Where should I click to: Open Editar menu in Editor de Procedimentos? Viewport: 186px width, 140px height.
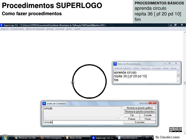[x=136, y=68]
